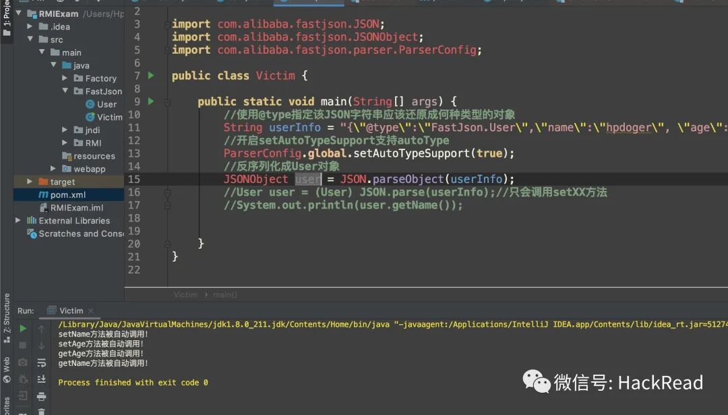Click the Maven icon next to pom.xml

(x=44, y=195)
